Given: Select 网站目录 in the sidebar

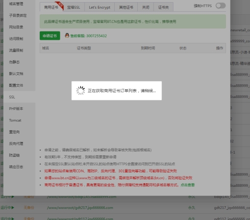Looking at the screenshot, I should [x=16, y=27].
